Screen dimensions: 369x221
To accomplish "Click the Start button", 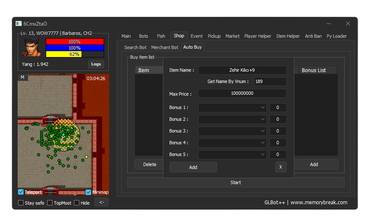I will point(236,182).
